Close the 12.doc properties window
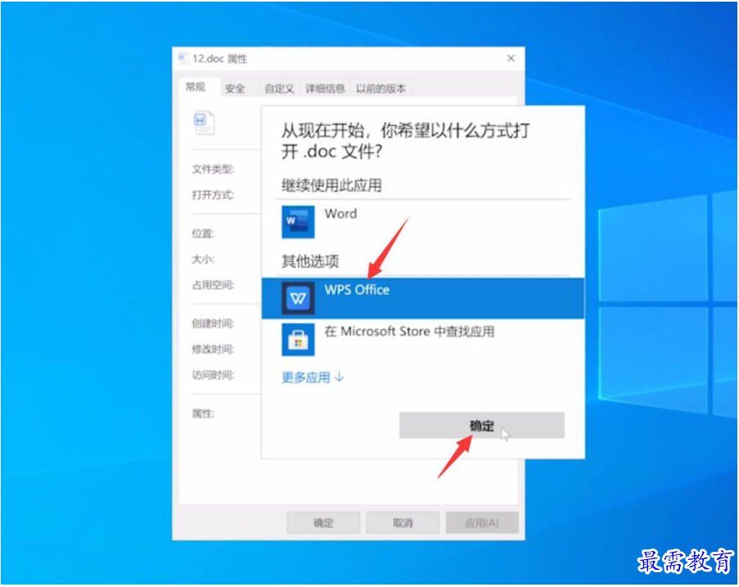 [x=511, y=58]
